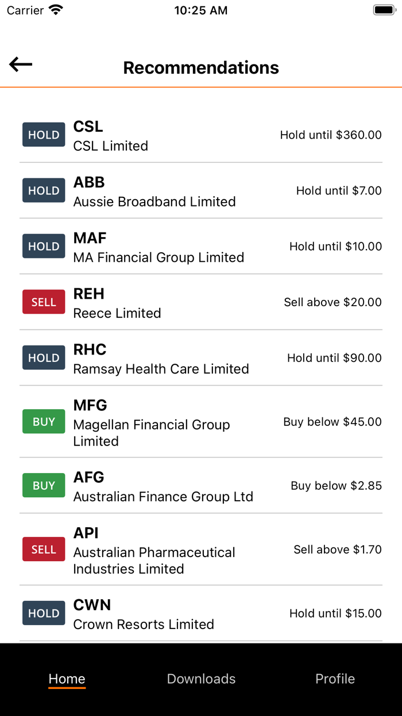Open Reece Limited stock name
Screen dimensions: 402x716
click(x=117, y=313)
